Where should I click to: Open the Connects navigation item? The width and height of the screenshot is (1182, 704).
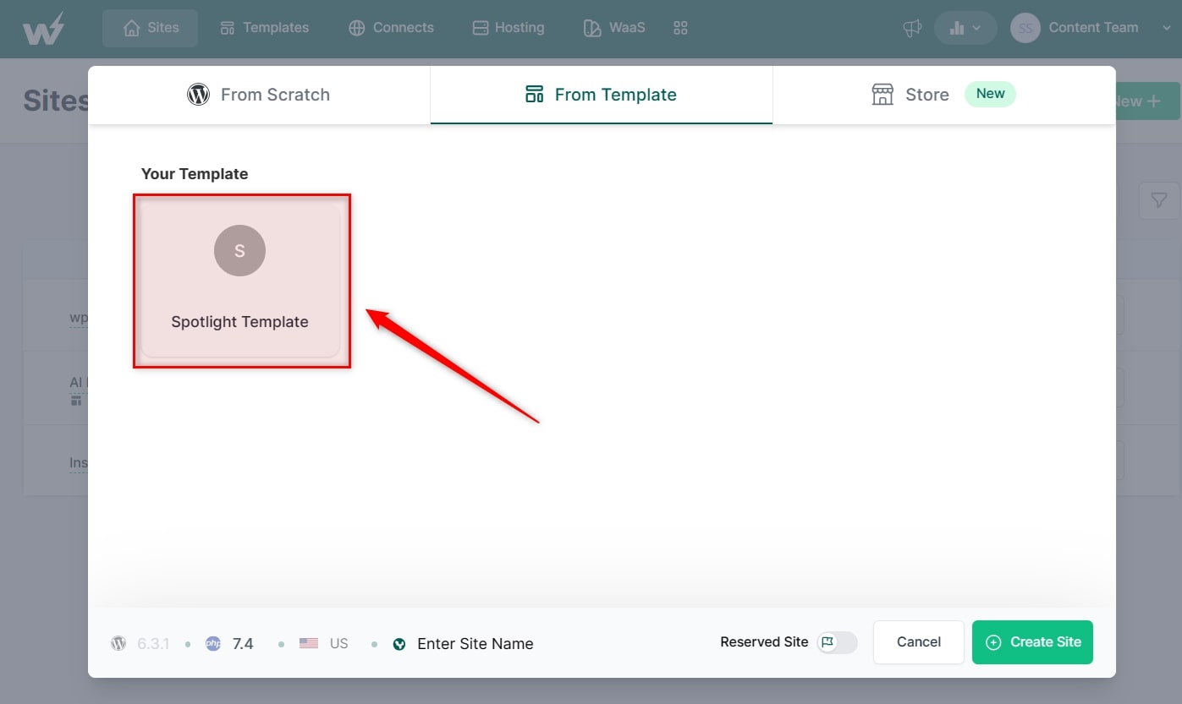point(391,28)
